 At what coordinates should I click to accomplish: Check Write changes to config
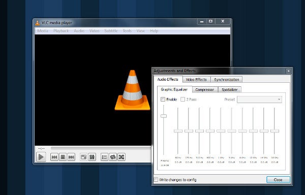[156, 179]
